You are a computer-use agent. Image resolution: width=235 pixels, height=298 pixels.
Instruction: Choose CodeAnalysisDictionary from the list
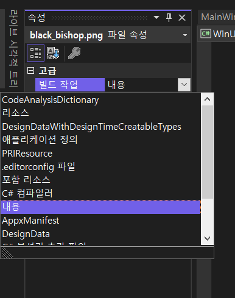pos(100,100)
